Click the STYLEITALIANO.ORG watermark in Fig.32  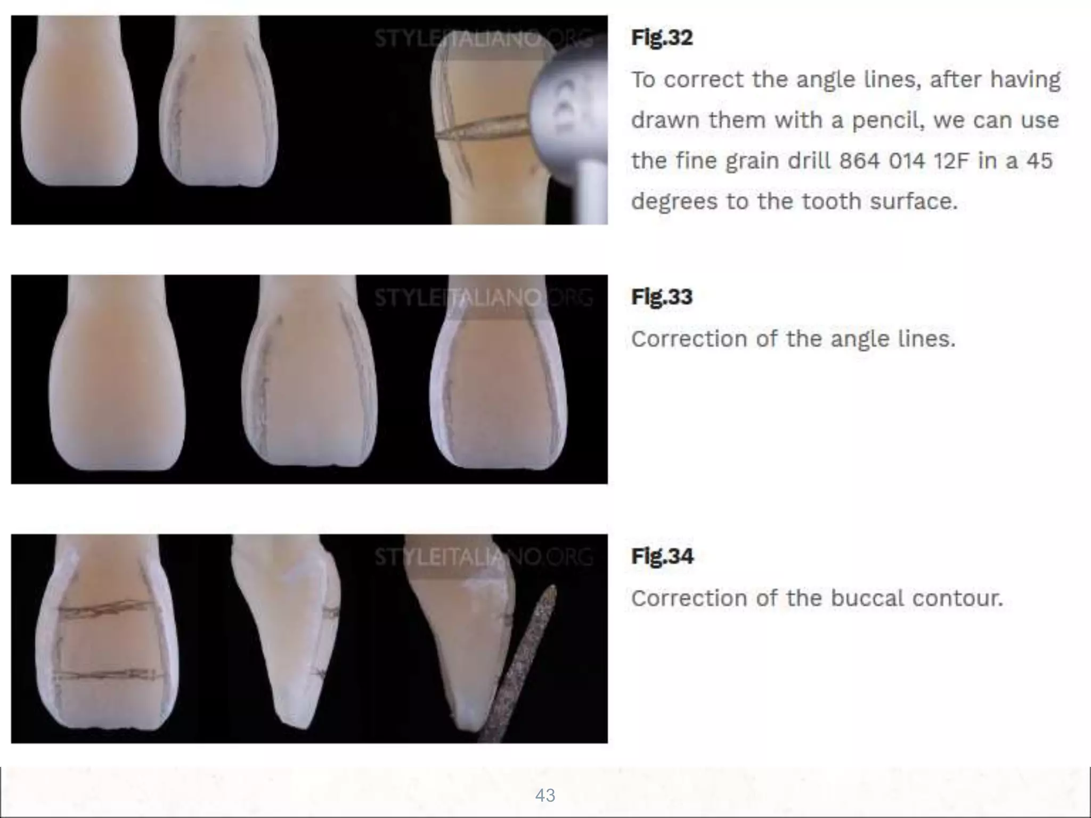point(484,39)
